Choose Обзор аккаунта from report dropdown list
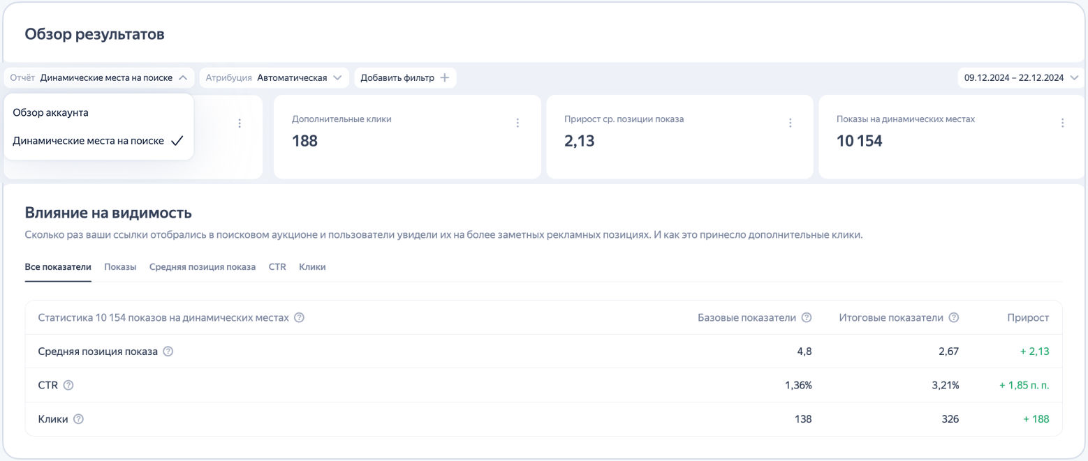The image size is (1088, 461). tap(50, 112)
